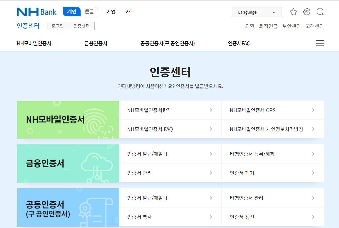Open 고객센터 link
This screenshot has width=339, height=228.
click(x=315, y=26)
